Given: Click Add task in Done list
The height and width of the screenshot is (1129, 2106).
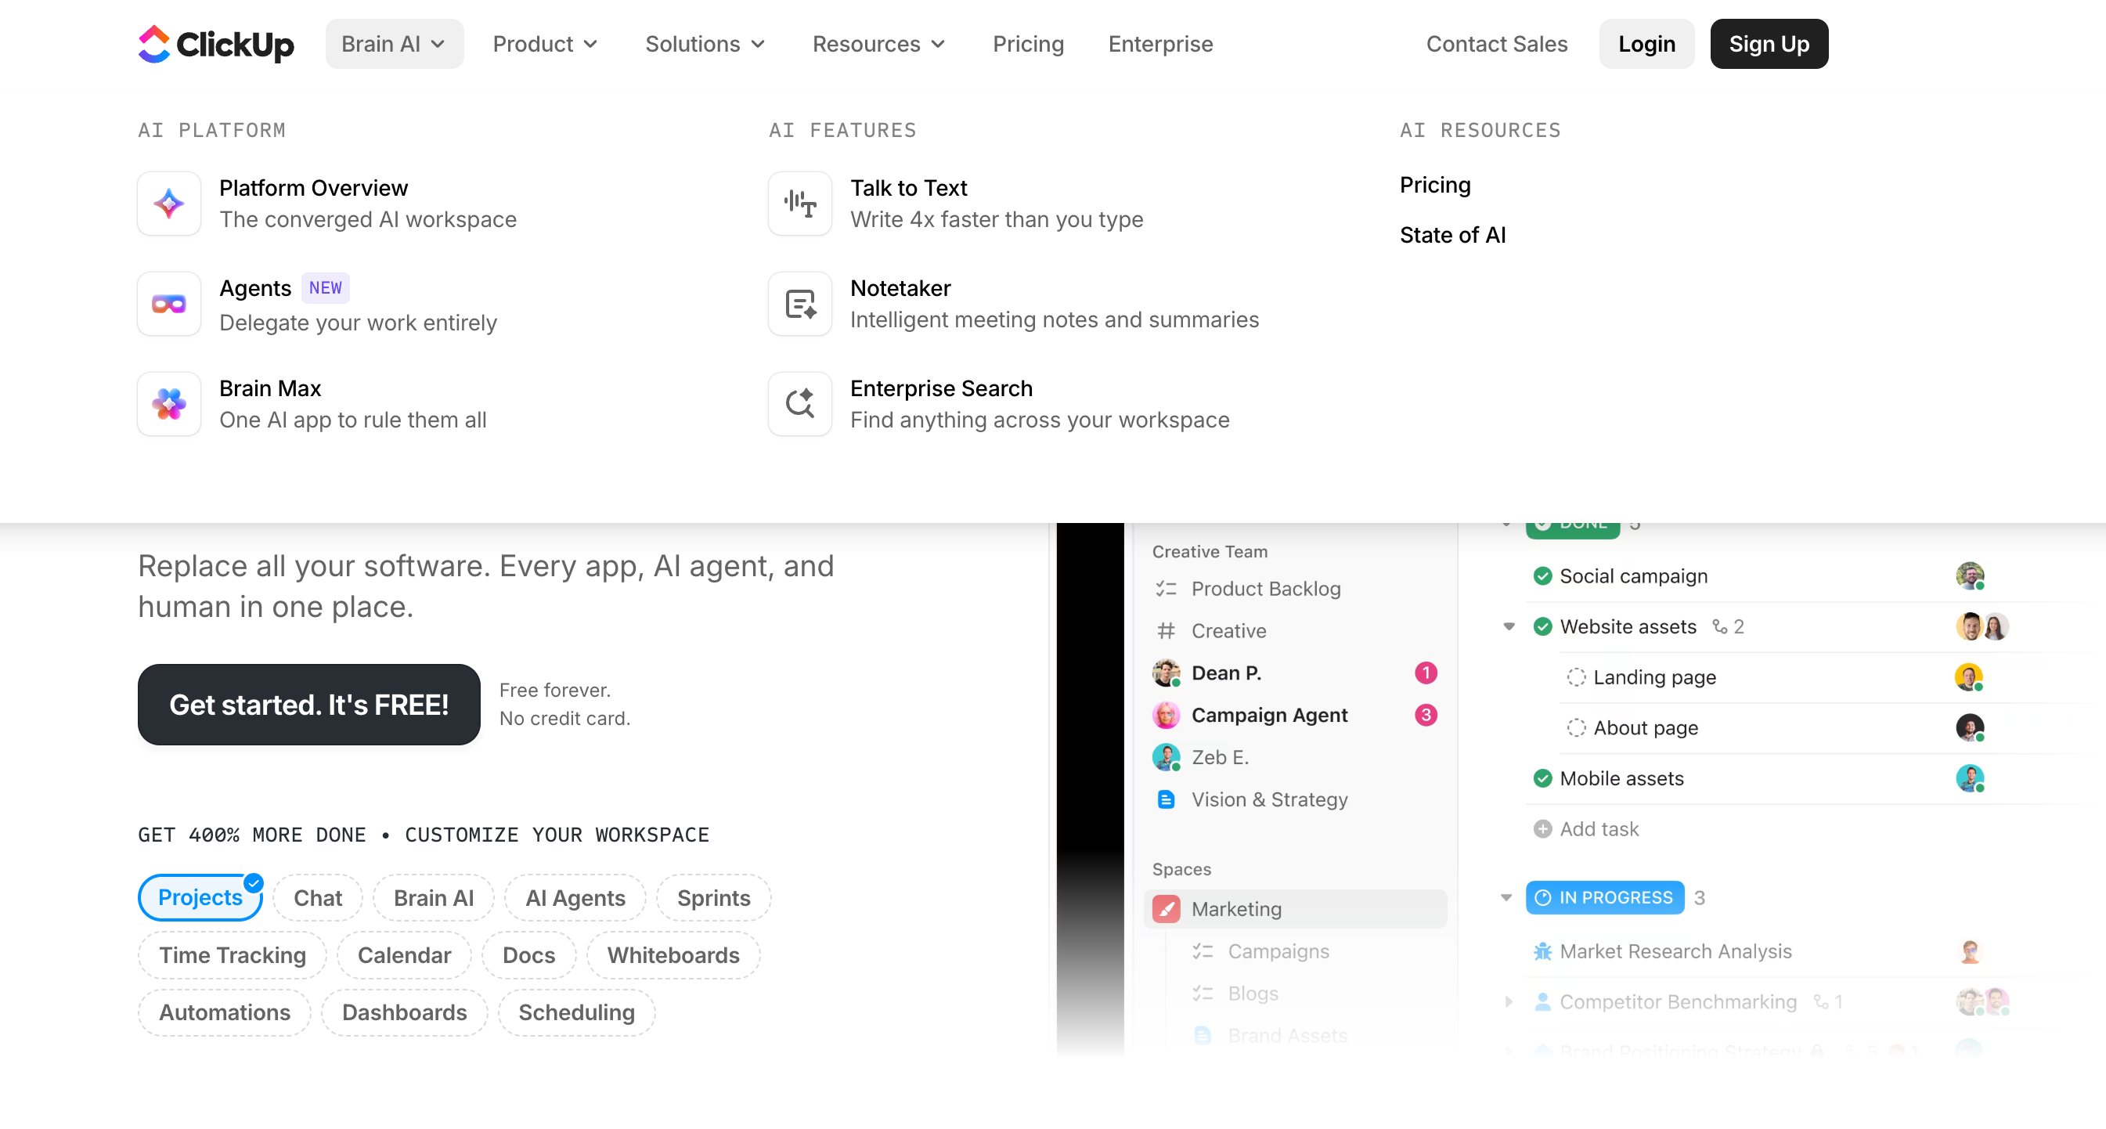Looking at the screenshot, I should 1599,829.
